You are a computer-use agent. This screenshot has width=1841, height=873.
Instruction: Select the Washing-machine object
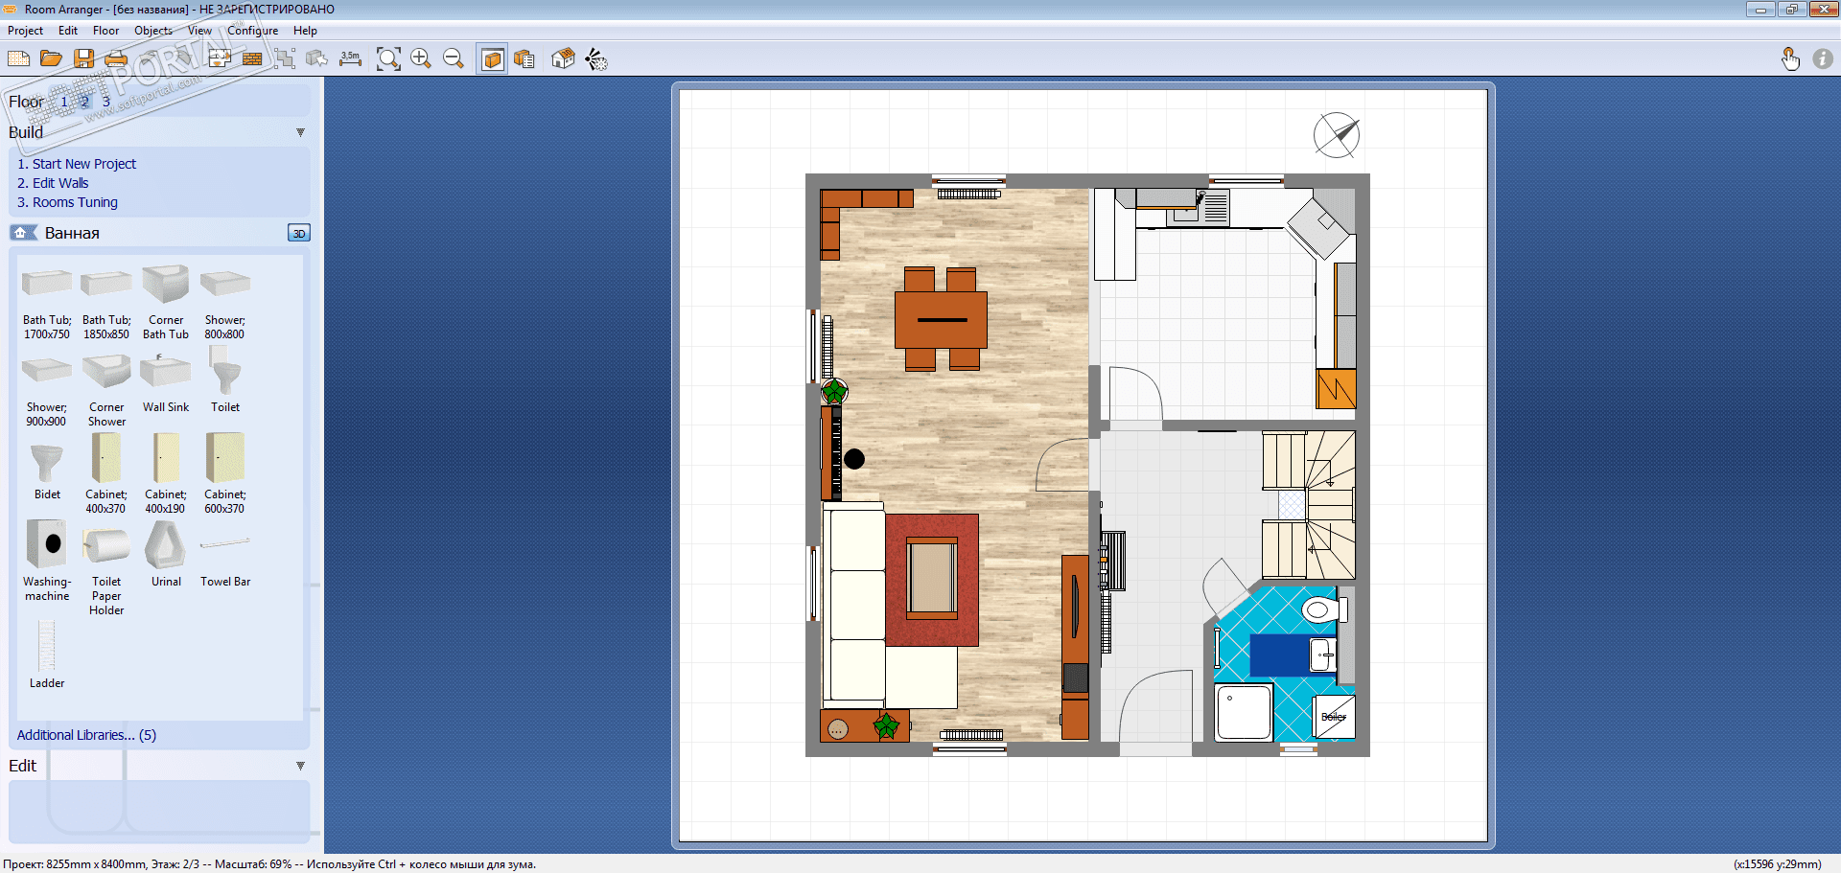click(x=47, y=561)
